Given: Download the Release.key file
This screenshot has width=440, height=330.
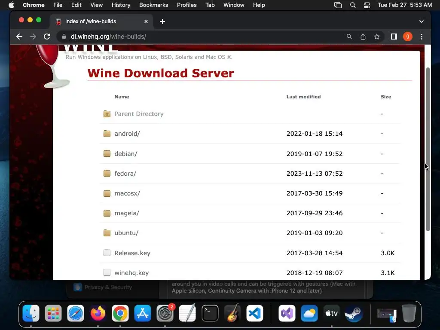Looking at the screenshot, I should pyautogui.click(x=132, y=253).
